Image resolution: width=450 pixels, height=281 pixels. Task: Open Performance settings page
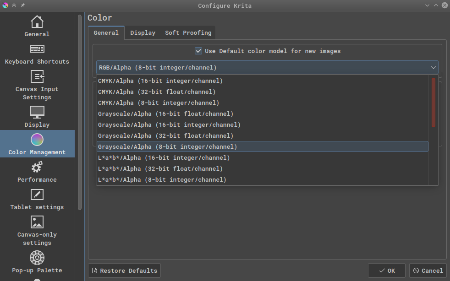point(37,172)
